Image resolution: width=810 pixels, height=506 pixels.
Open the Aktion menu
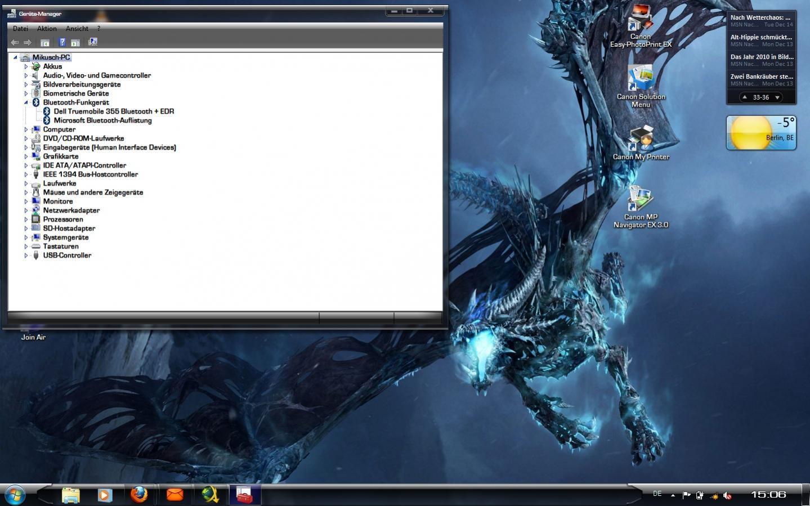pyautogui.click(x=47, y=29)
